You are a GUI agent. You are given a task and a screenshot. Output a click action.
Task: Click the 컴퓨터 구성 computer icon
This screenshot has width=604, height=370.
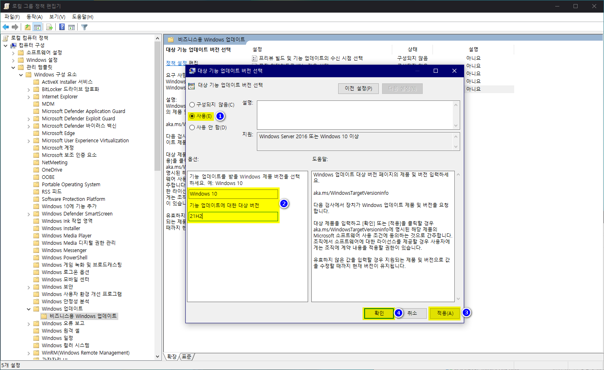[13, 45]
